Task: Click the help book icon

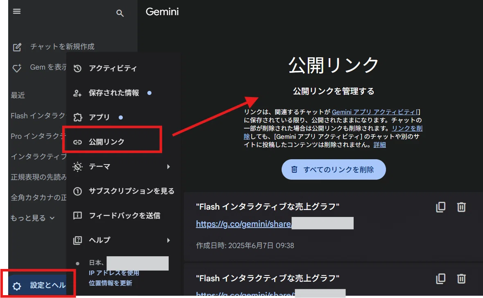Action: point(78,240)
